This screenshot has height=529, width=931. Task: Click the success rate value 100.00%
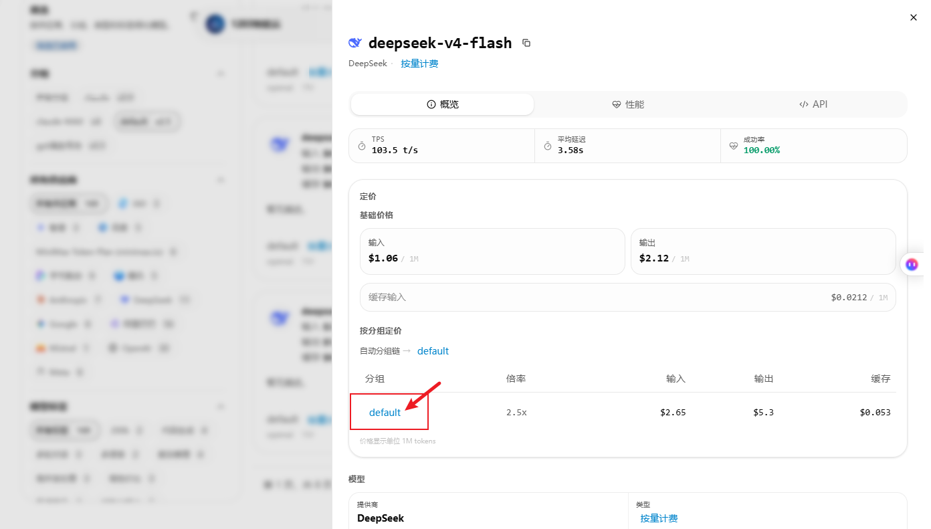(x=762, y=150)
